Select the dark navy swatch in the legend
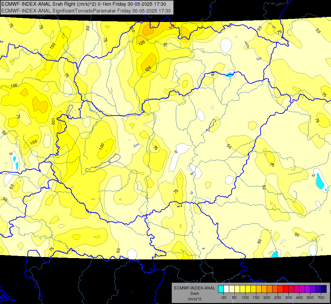Image resolution: width=331 pixels, height=304 pixels. point(324,289)
